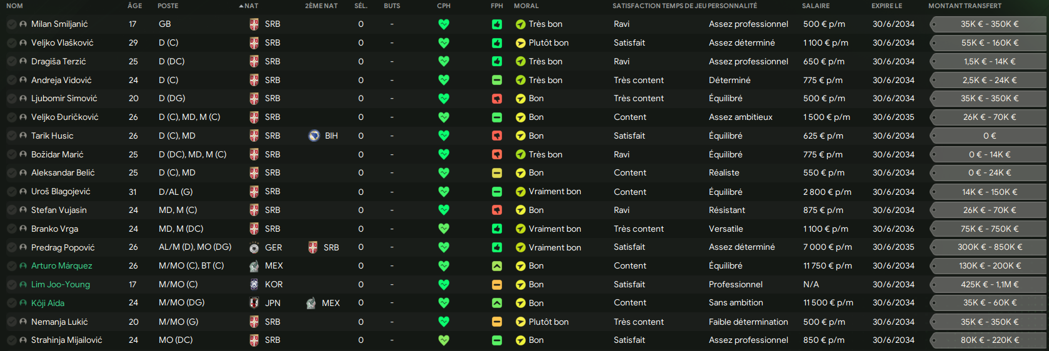
Task: Click the Bosnia flag in Tarik Husic's row
Action: click(x=314, y=136)
